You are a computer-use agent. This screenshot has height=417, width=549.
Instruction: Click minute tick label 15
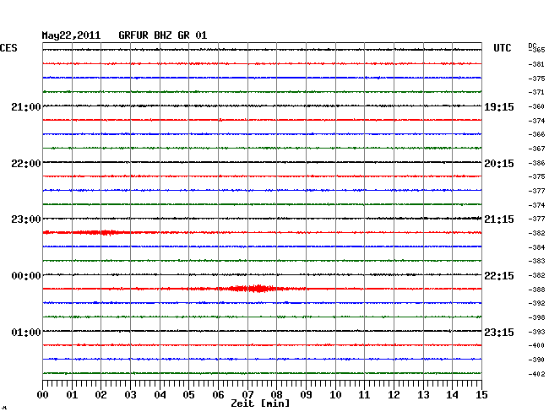coord(481,395)
